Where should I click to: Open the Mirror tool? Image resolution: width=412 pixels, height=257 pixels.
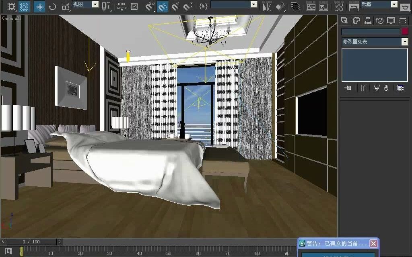click(x=266, y=6)
